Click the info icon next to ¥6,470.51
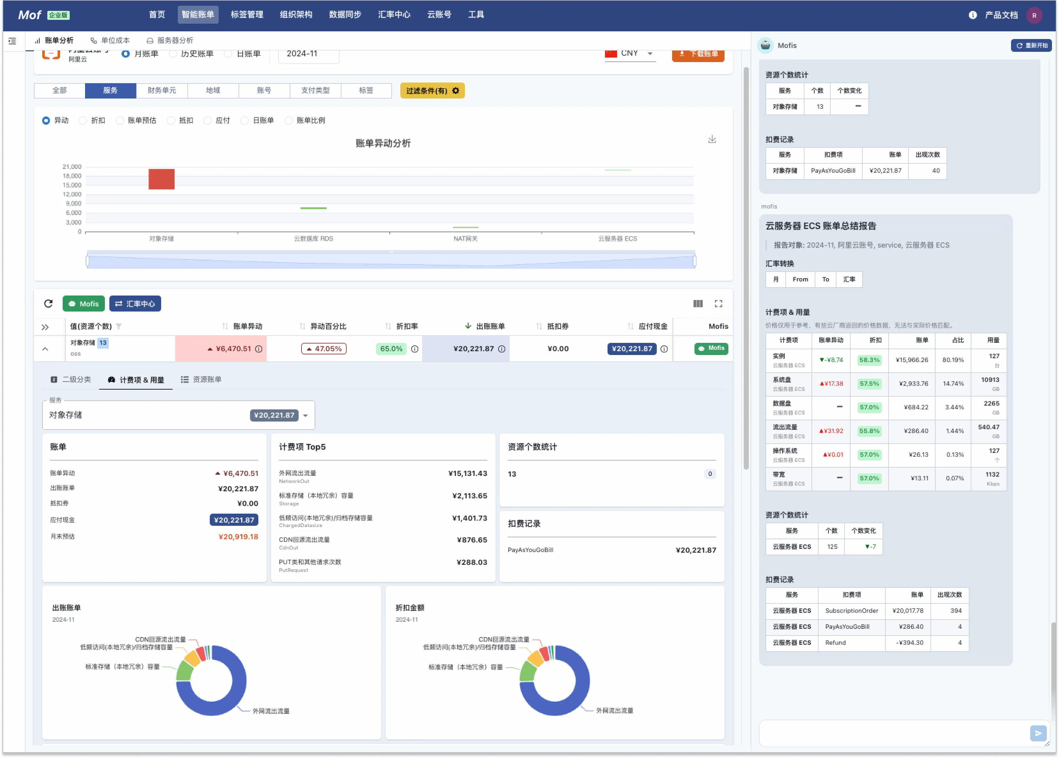The width and height of the screenshot is (1059, 758). tap(259, 349)
